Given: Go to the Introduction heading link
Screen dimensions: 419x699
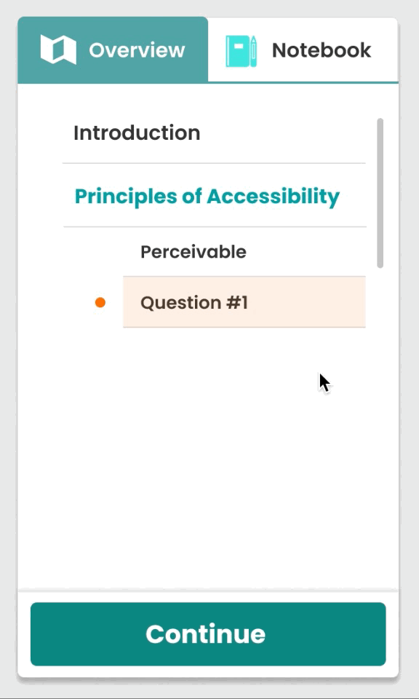Looking at the screenshot, I should pyautogui.click(x=137, y=133).
